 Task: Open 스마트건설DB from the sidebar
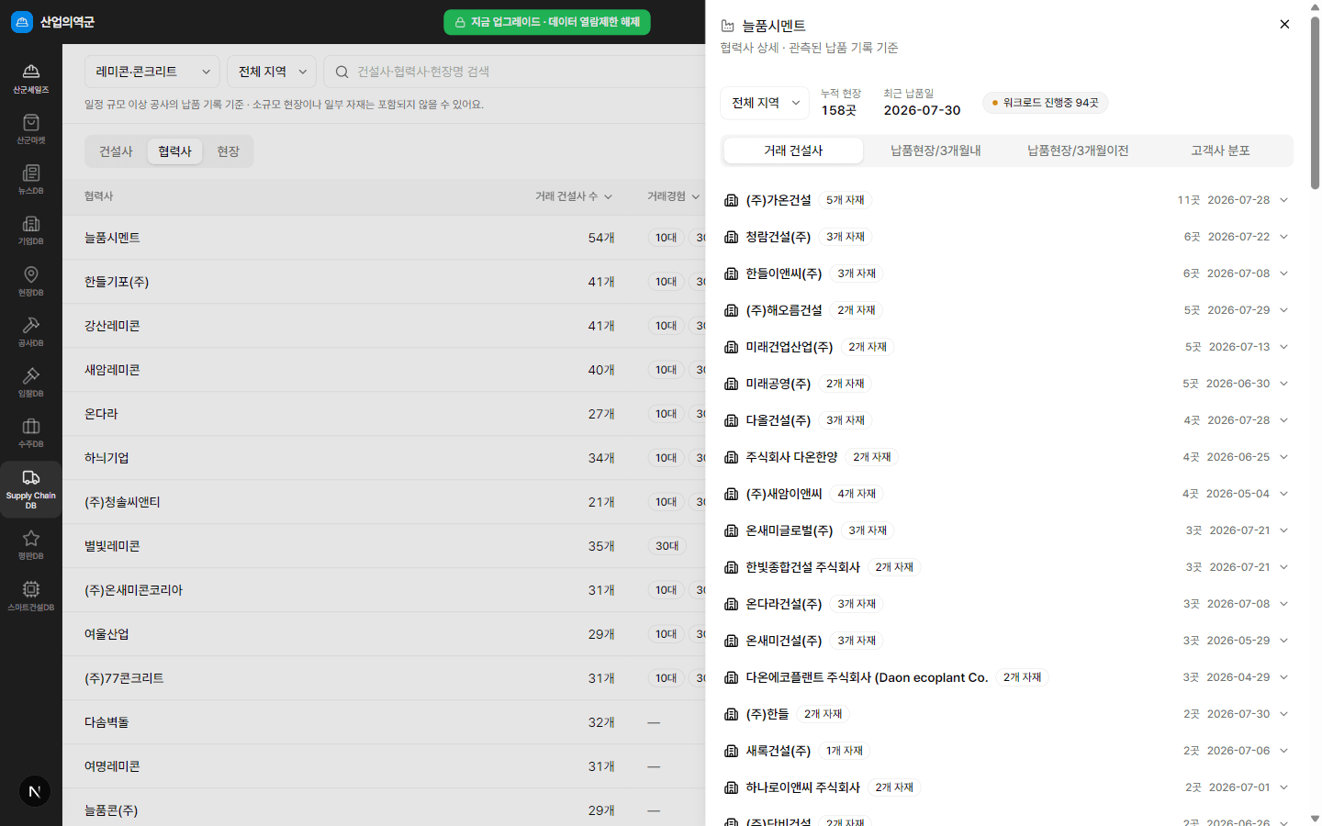click(31, 596)
